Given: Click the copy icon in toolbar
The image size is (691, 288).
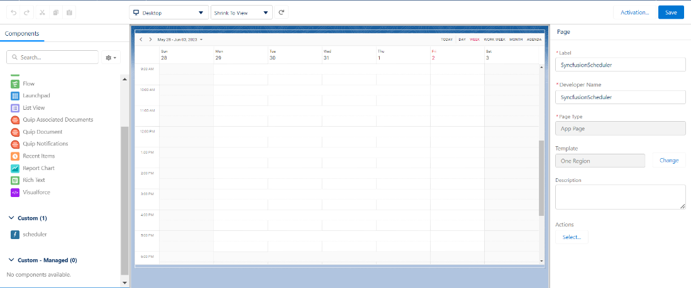Looking at the screenshot, I should (56, 13).
